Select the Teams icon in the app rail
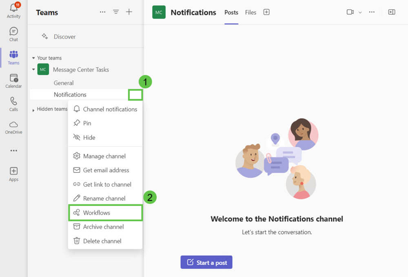 (x=13, y=58)
